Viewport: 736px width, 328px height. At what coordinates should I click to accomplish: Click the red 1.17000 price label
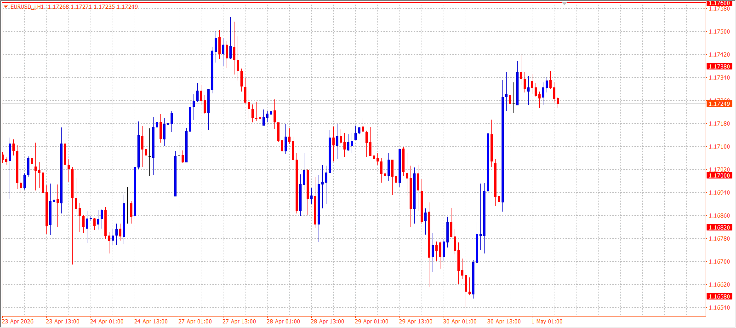coord(719,176)
